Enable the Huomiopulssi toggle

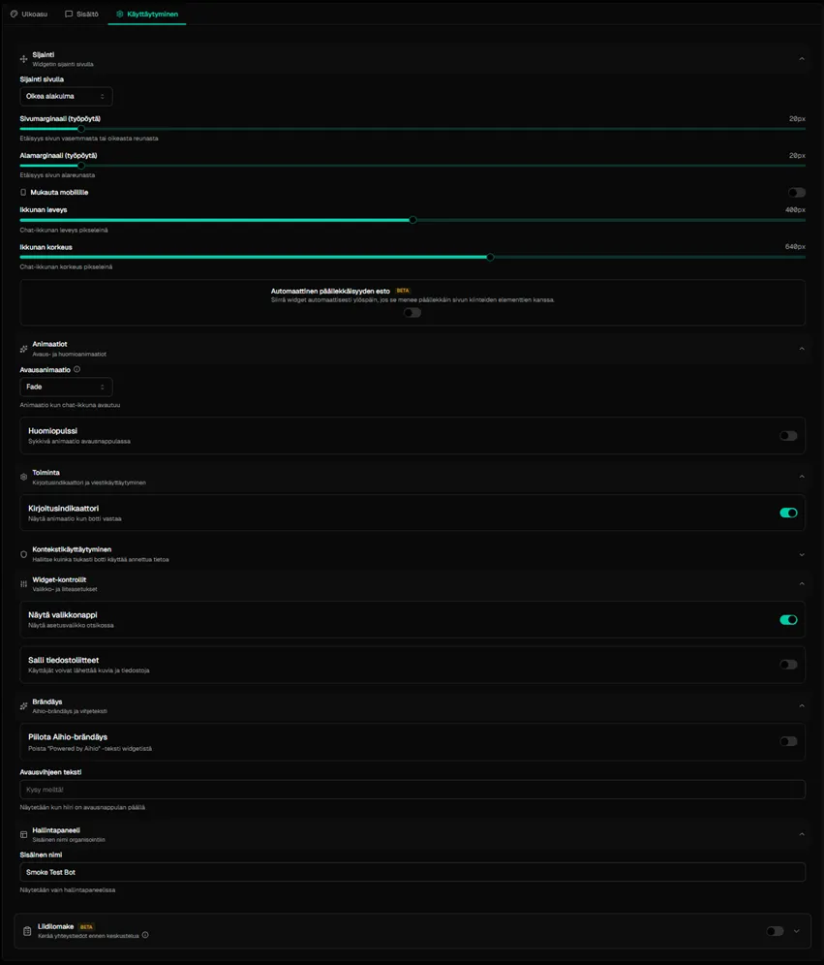click(788, 436)
